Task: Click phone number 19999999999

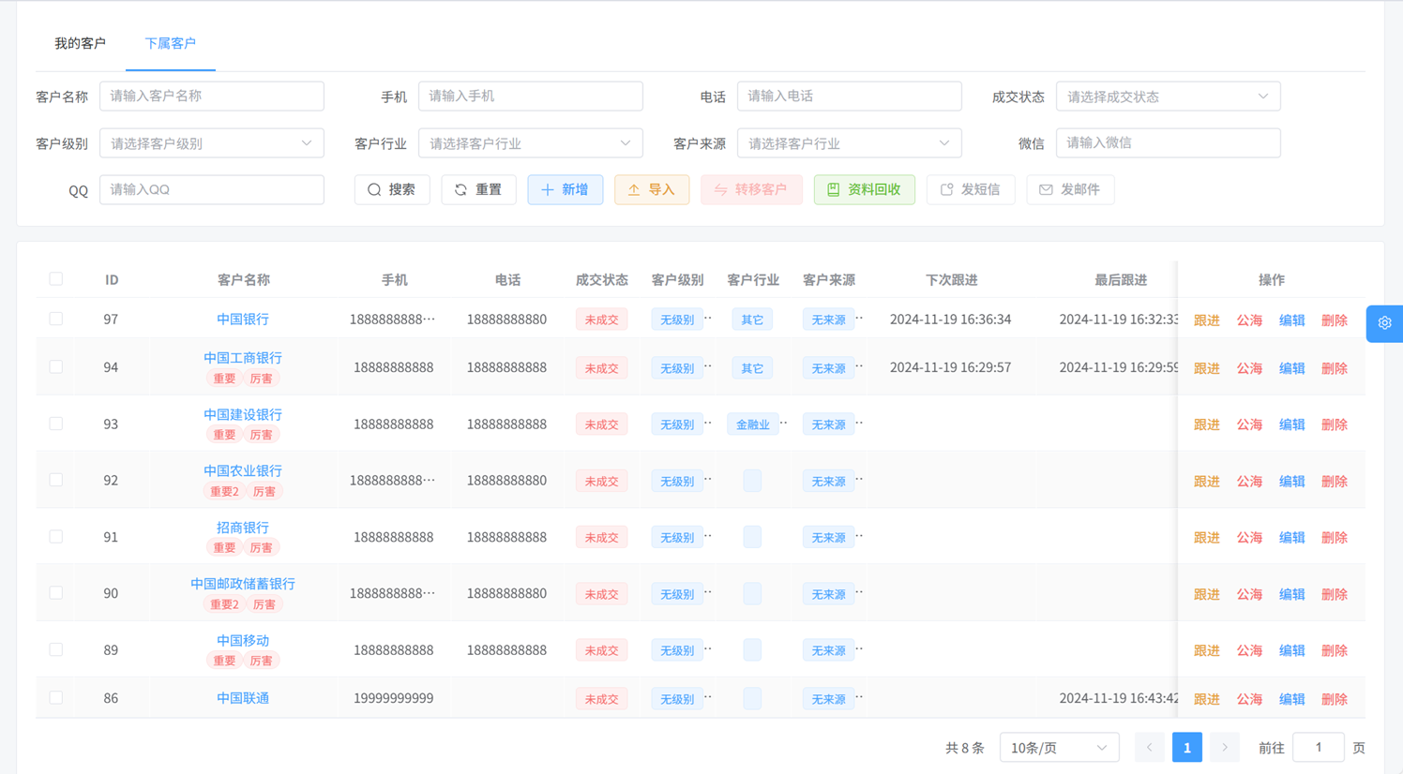Action: point(393,698)
